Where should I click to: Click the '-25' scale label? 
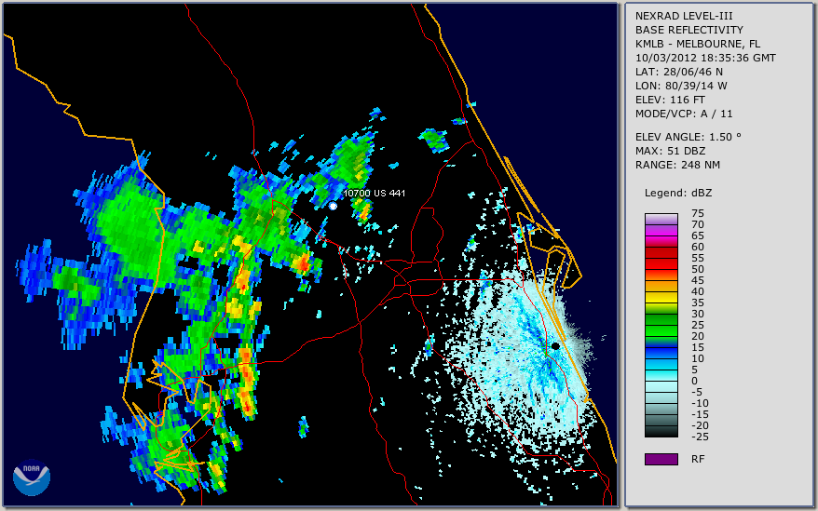[x=698, y=437]
